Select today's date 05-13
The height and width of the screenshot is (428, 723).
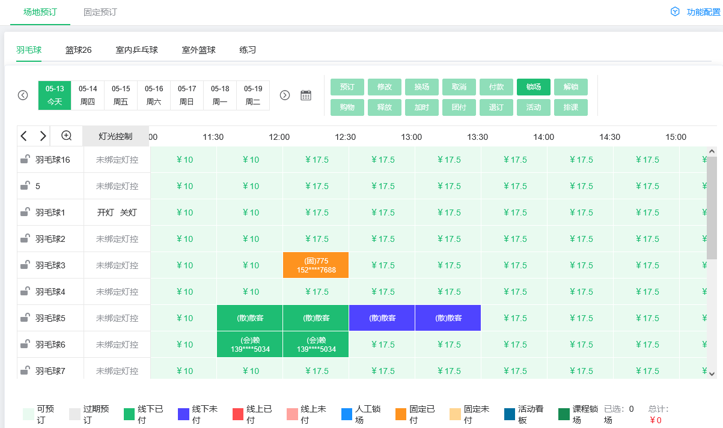point(55,95)
